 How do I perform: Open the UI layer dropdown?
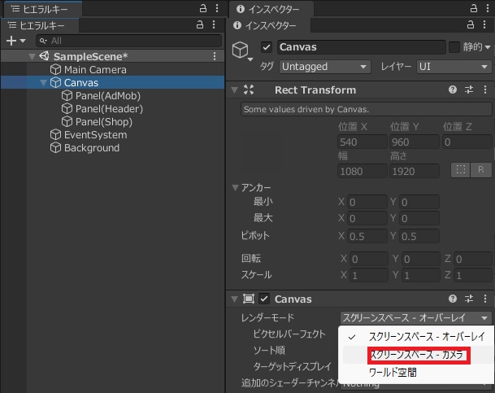[453, 67]
